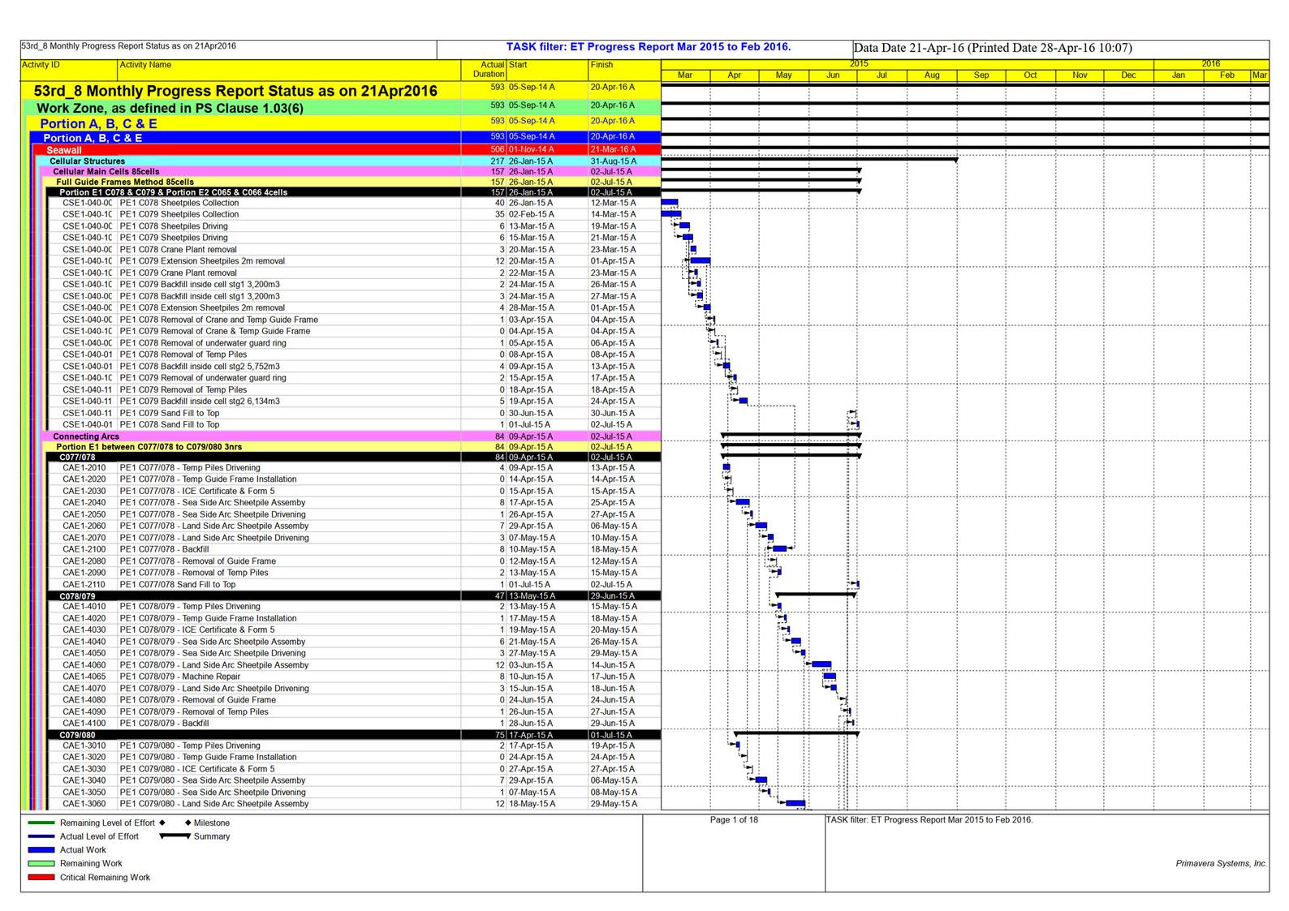The image size is (1289, 911).
Task: Click the Actual Level of Effort legend line
Action: (41, 836)
